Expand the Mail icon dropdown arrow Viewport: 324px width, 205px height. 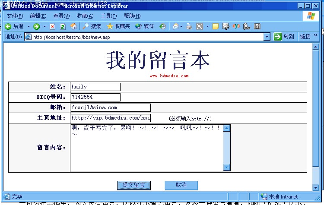pos(181,26)
